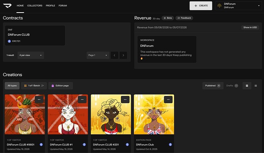
Task: Open options menu on DNForum CLUB #1 thumbnail
Action: 82,99
